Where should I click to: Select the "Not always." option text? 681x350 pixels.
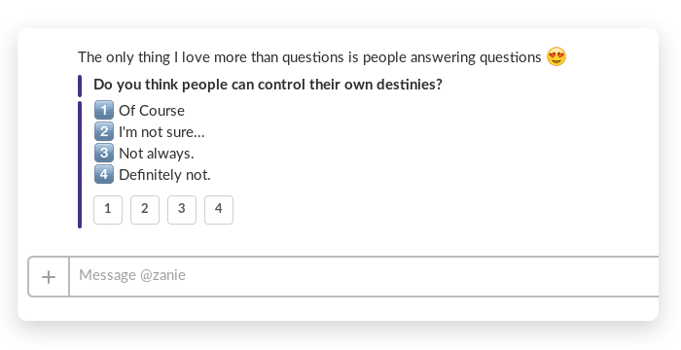[x=157, y=154]
